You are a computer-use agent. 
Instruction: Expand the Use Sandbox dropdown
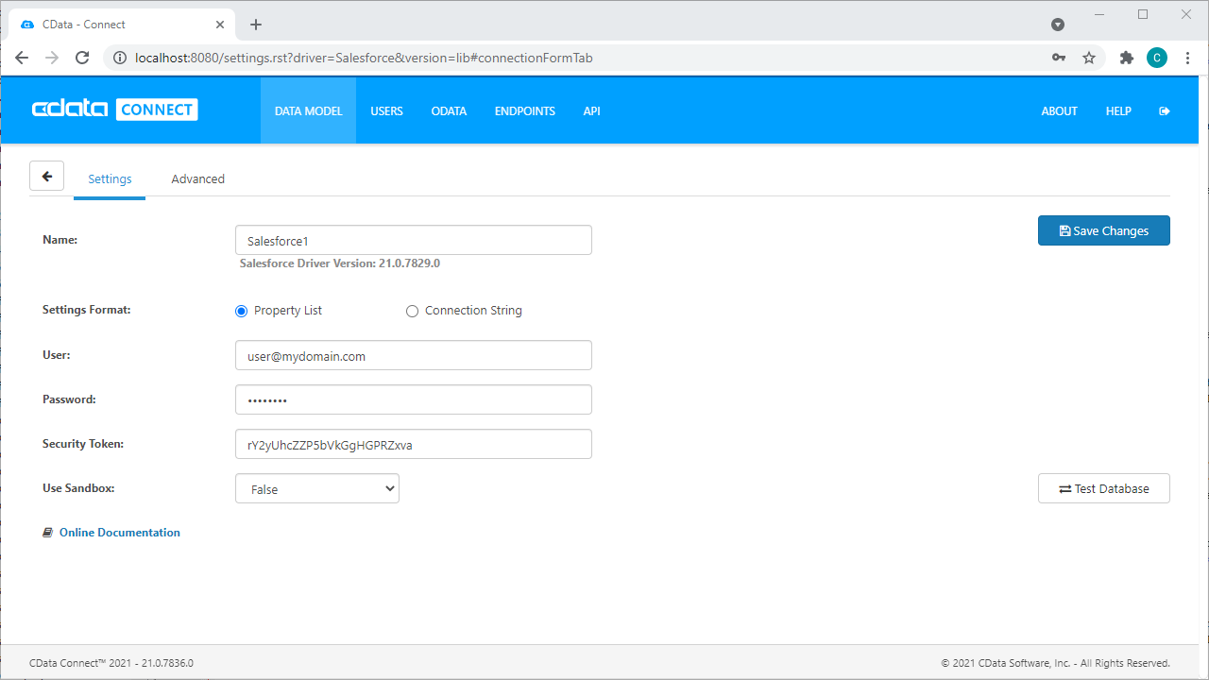[317, 489]
